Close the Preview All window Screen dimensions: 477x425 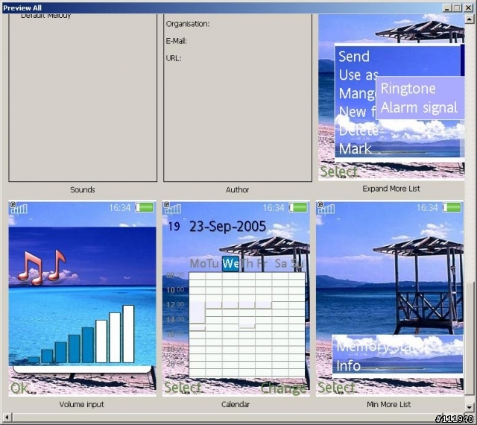(x=469, y=8)
